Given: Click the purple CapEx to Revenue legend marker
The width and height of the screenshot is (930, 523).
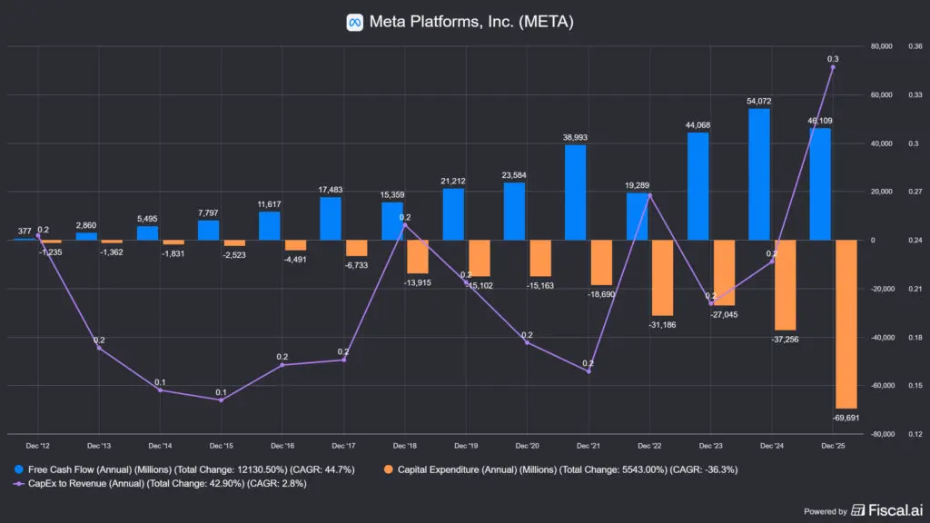Looking at the screenshot, I should coord(21,484).
